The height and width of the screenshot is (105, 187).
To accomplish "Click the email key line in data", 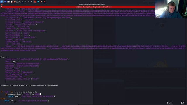I will 12,62.
